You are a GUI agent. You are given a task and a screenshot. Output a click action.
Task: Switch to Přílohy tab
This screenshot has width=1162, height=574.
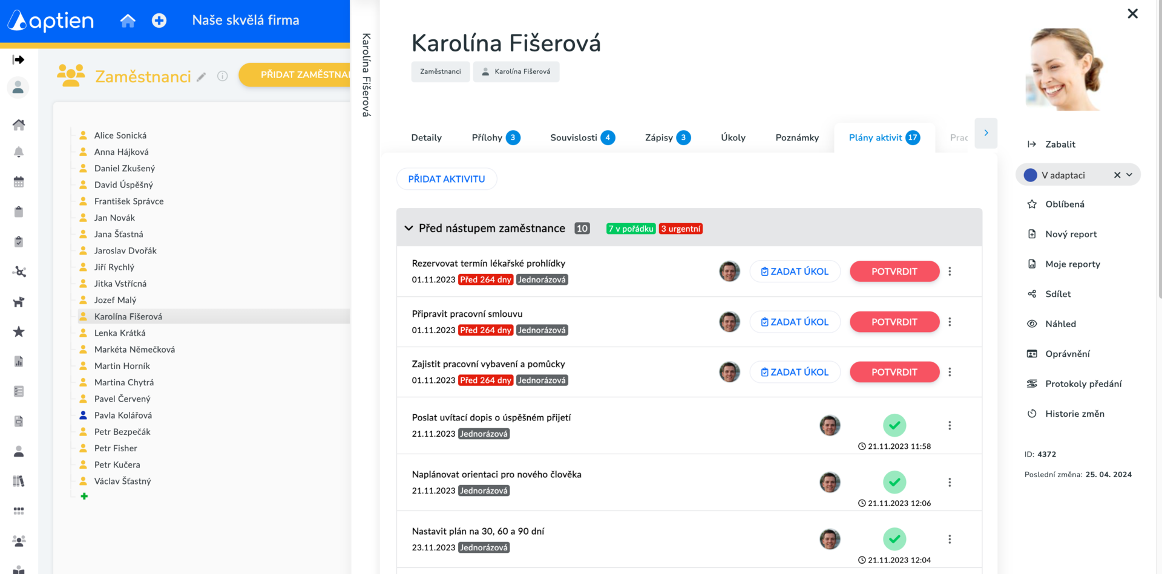(x=496, y=138)
